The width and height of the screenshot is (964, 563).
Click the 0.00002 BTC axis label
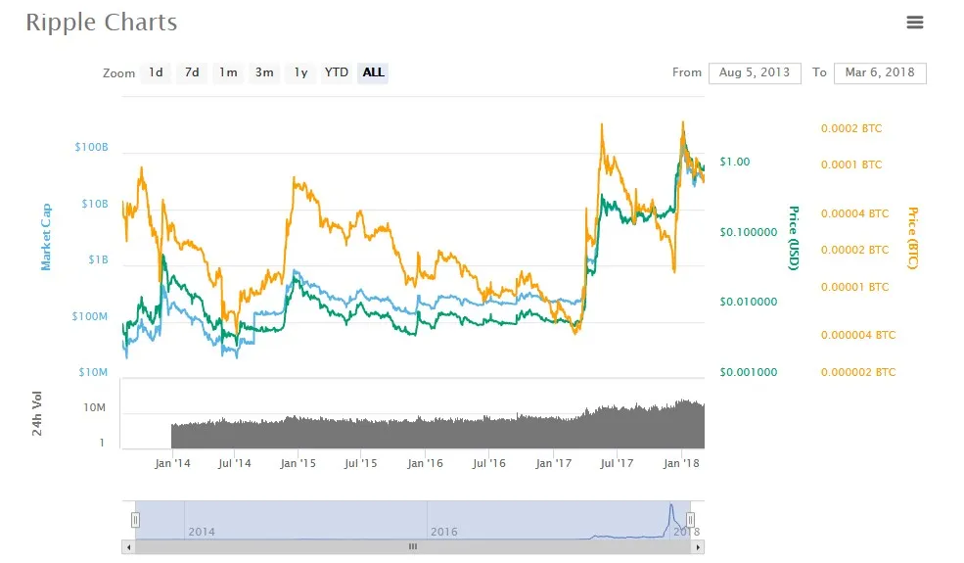click(x=854, y=250)
